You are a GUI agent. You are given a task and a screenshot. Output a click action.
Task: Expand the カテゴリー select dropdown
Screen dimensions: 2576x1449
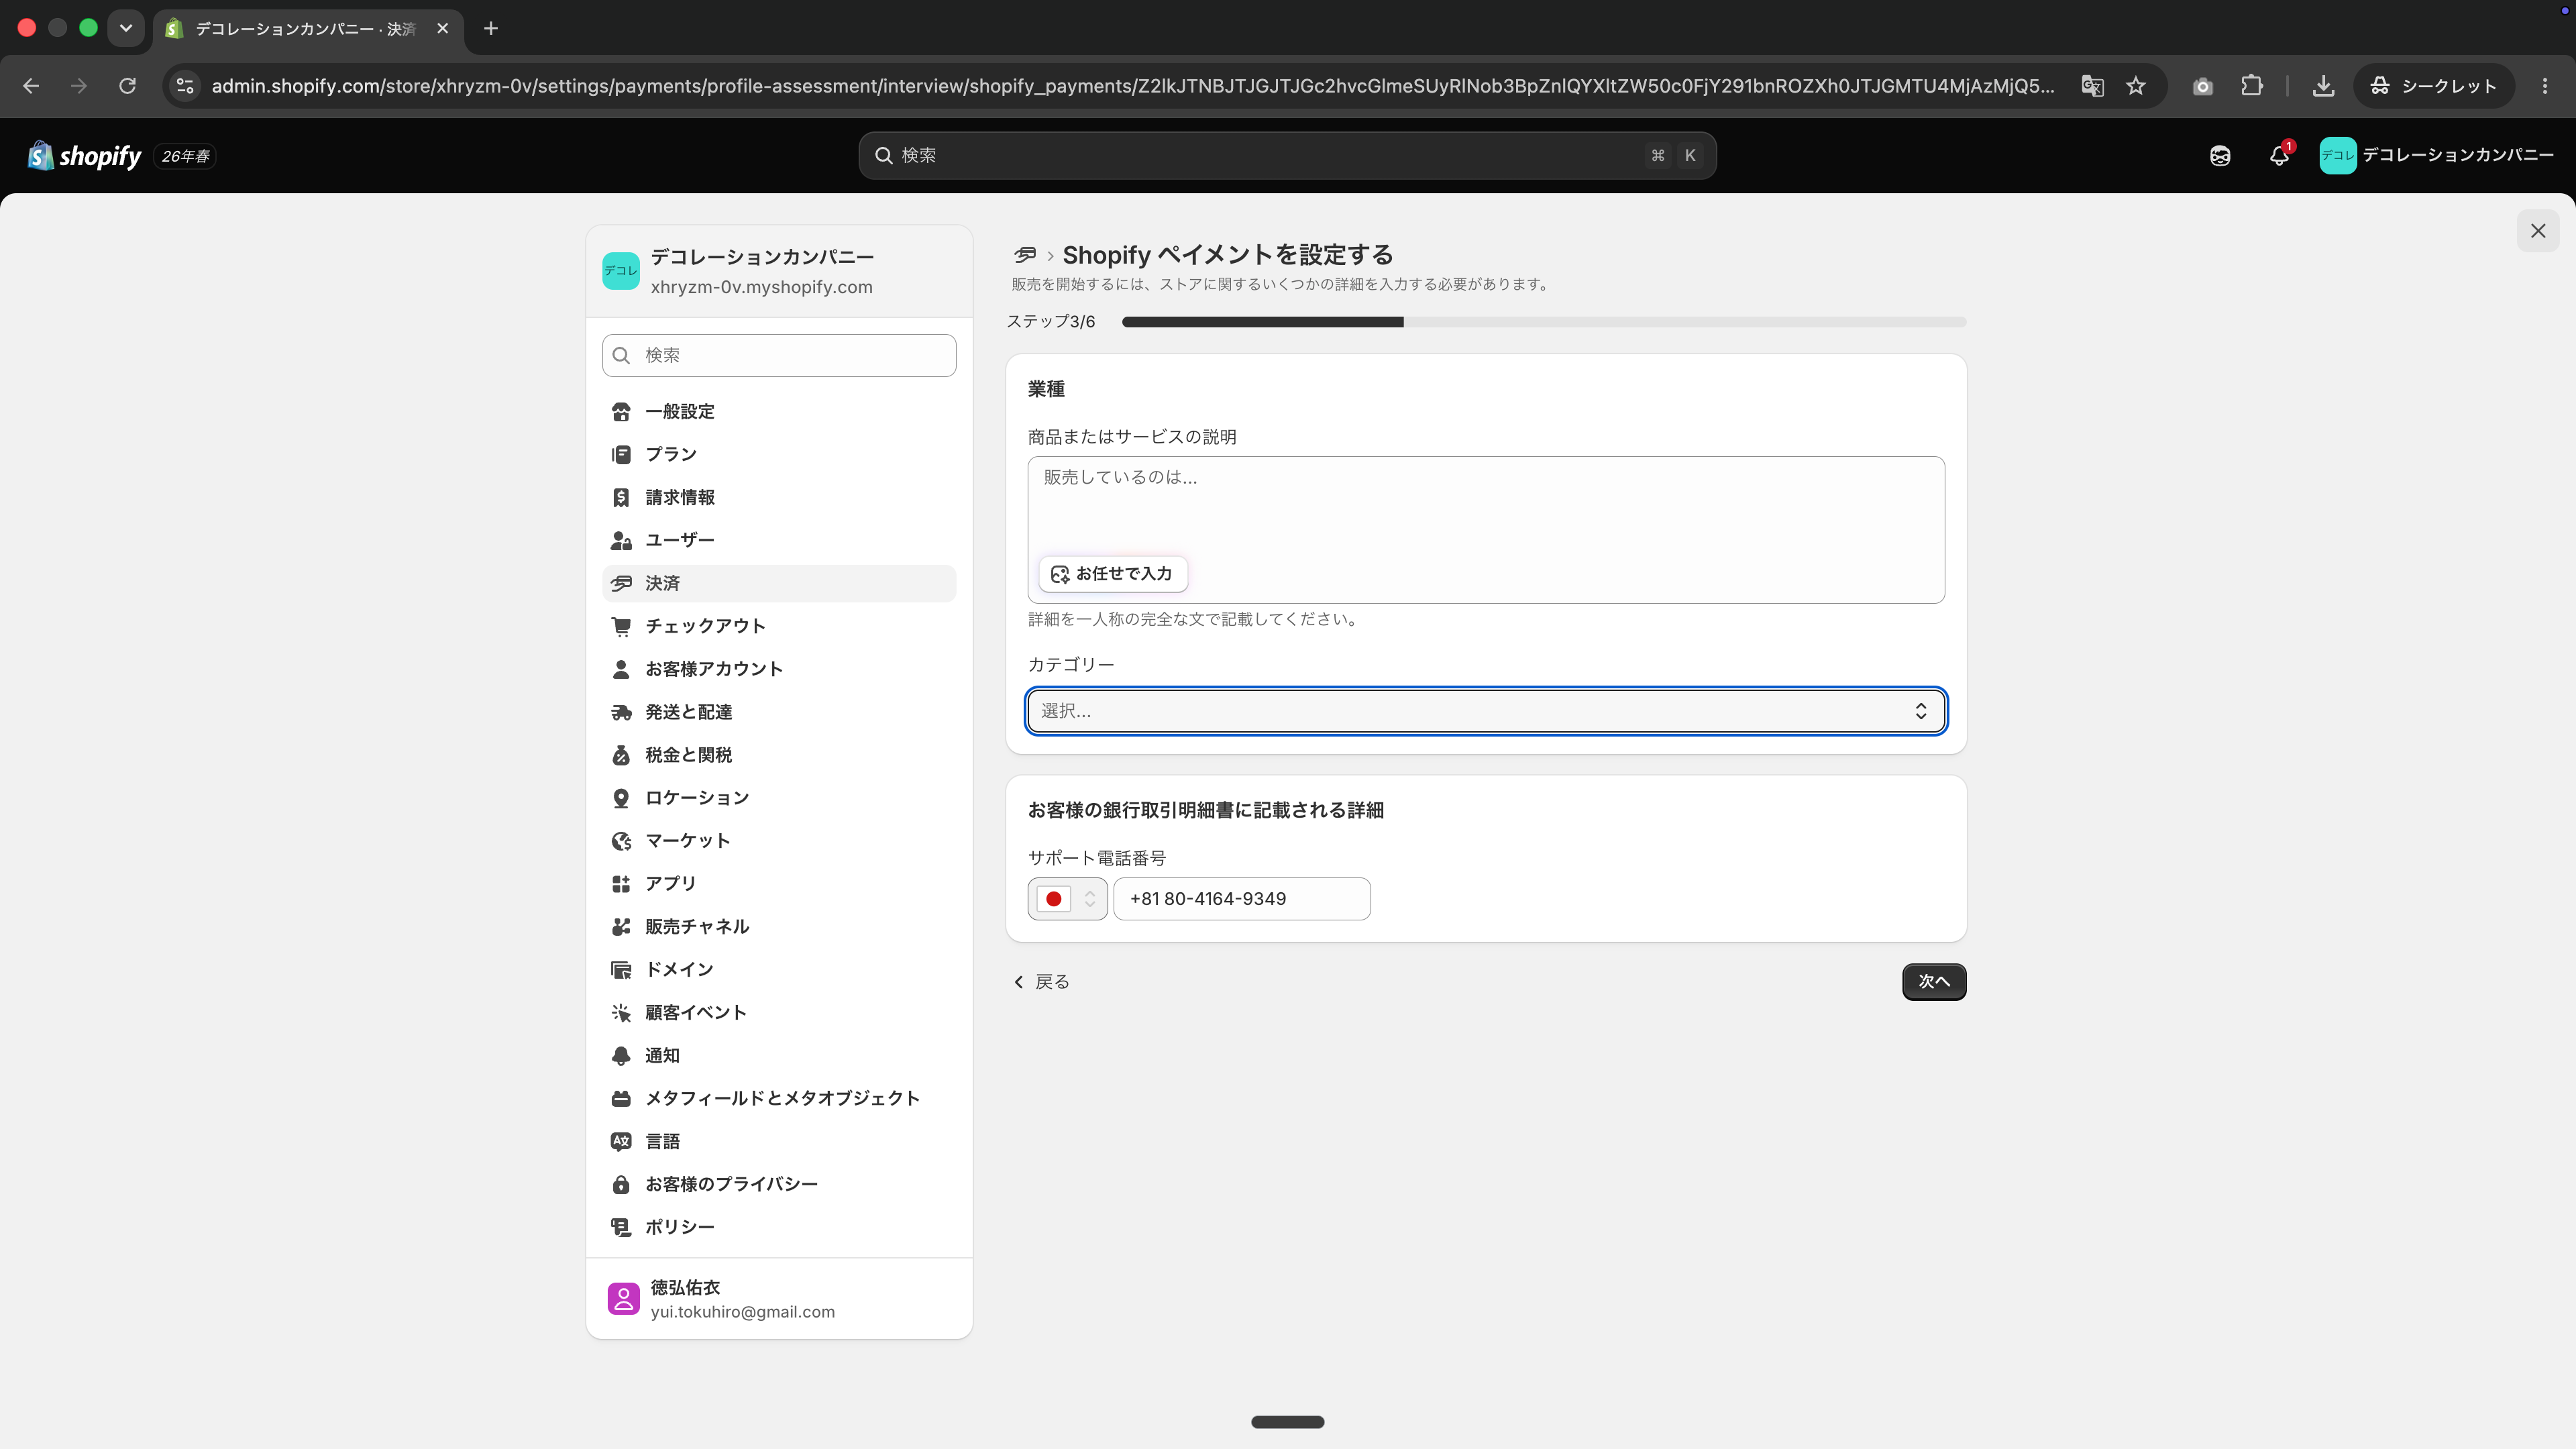click(1486, 711)
